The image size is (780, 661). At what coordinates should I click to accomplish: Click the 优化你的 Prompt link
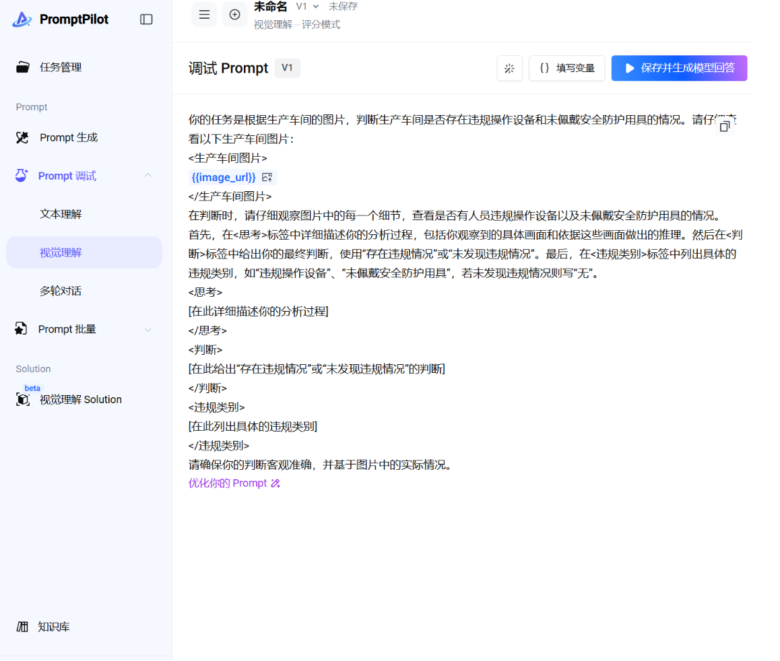point(234,483)
